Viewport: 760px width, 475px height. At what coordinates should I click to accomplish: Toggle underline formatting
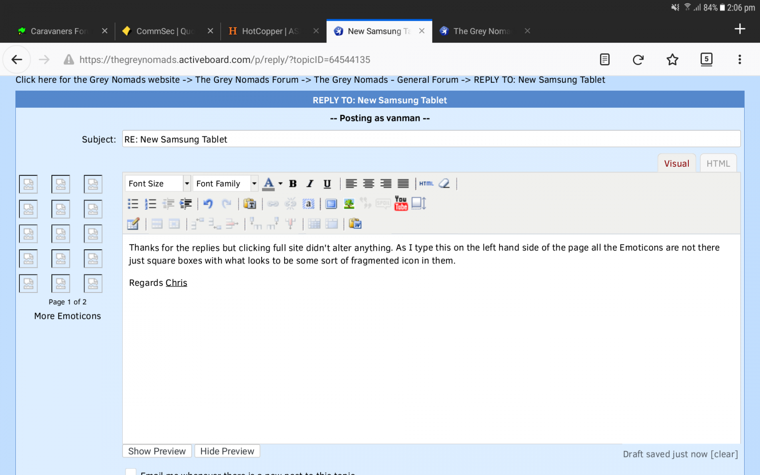pos(327,183)
